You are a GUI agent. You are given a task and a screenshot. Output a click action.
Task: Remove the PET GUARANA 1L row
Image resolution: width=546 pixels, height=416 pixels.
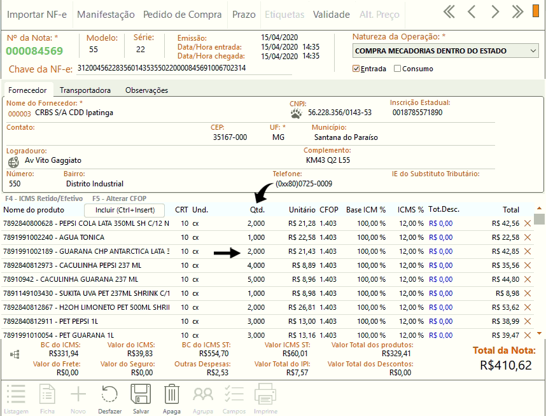click(x=528, y=335)
